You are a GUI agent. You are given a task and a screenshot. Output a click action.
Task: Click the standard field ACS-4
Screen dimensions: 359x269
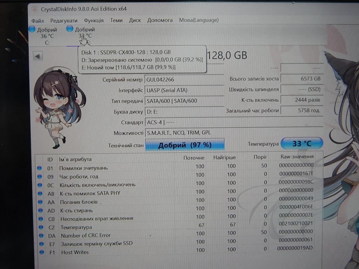point(233,122)
